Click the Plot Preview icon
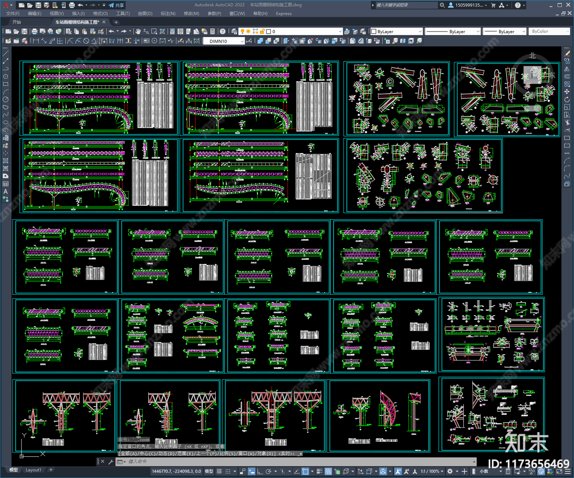The width and height of the screenshot is (574, 478). click(42, 32)
